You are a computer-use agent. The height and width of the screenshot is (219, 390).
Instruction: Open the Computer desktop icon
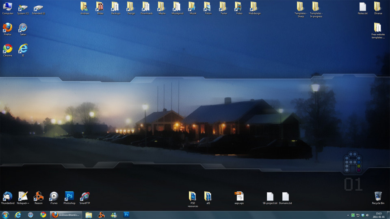point(7,8)
